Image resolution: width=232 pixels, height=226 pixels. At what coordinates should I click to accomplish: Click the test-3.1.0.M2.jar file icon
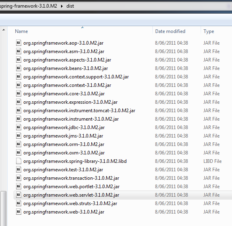point(18,169)
